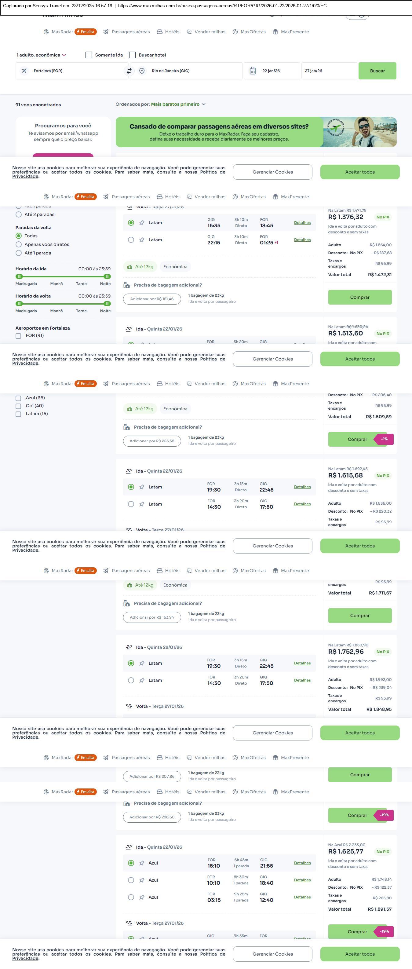412x969 pixels.
Task: Tick the Gol (40) airline filter
Action: pos(18,406)
